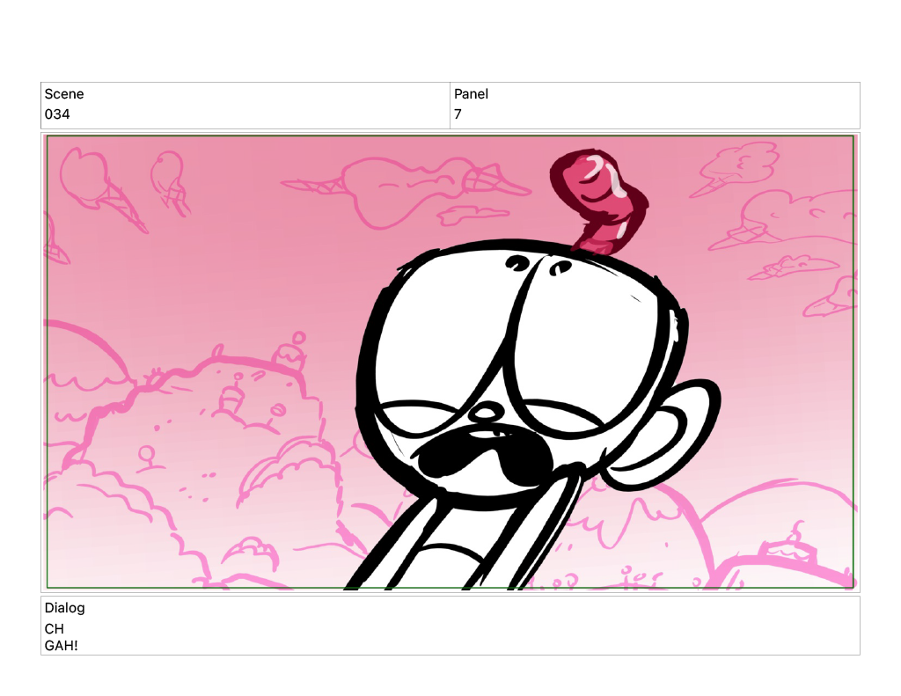Click the Panel header label
901x696 pixels.
[x=471, y=94]
